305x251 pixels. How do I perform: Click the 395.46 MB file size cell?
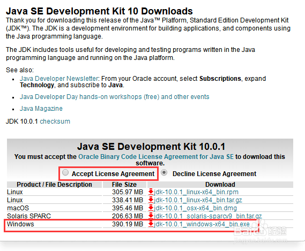[x=128, y=208]
